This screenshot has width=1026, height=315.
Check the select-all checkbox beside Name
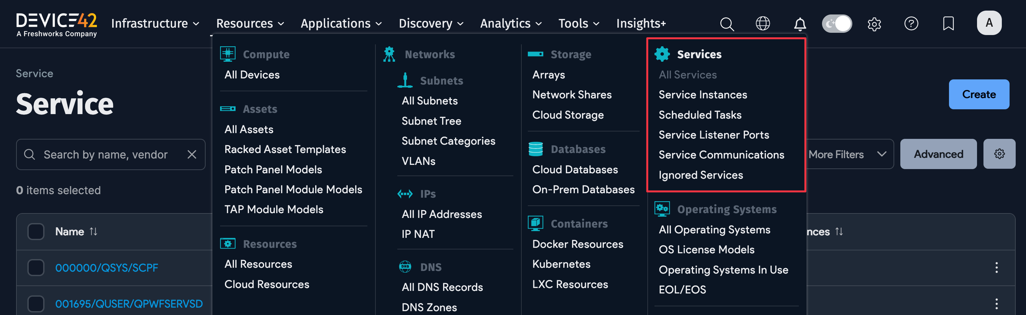pos(36,231)
